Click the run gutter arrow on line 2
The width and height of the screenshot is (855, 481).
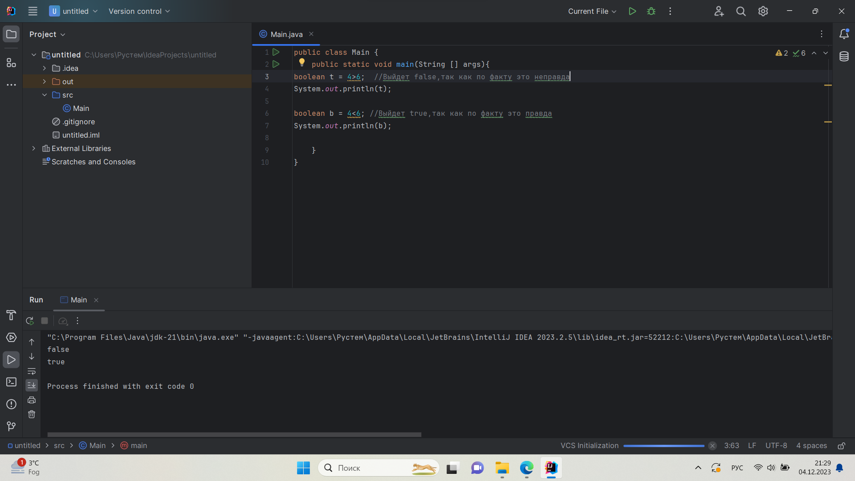pos(276,64)
